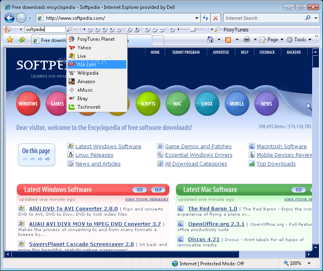Click the FoxyTunes search magnifier icon
Viewport: 323px width, 271px height.
click(69, 29)
